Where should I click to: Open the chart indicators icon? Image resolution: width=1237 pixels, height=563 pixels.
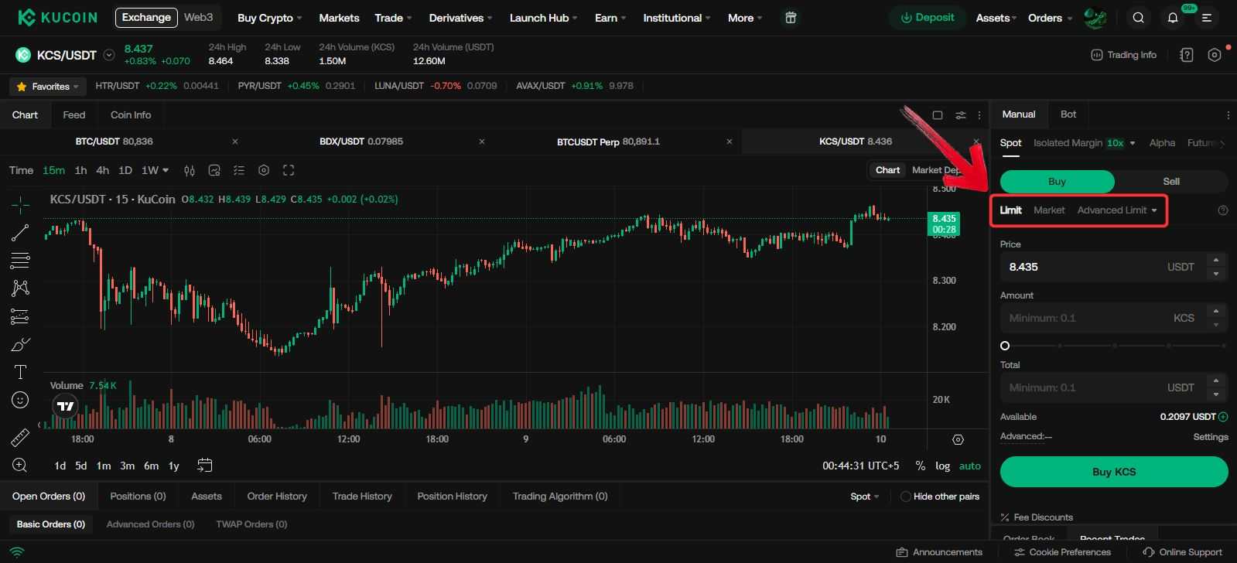point(214,170)
